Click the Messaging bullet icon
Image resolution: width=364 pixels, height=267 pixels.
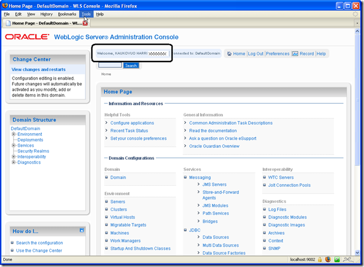[x=185, y=177]
